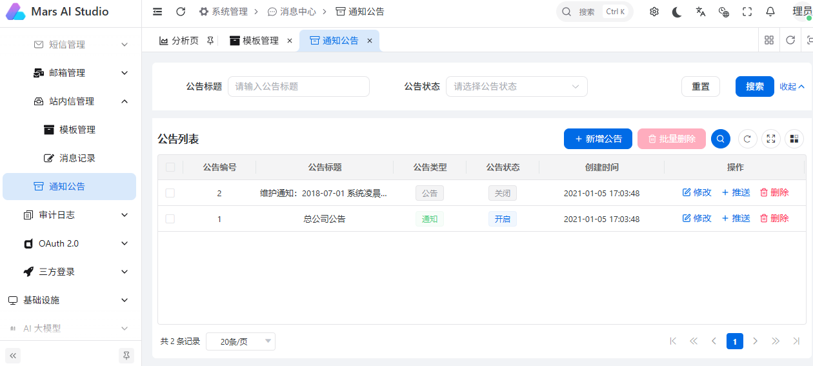Enter fullscreen via header icon
The image size is (813, 366).
pos(747,12)
